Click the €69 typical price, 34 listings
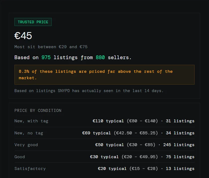209x178 pixels. point(138,133)
